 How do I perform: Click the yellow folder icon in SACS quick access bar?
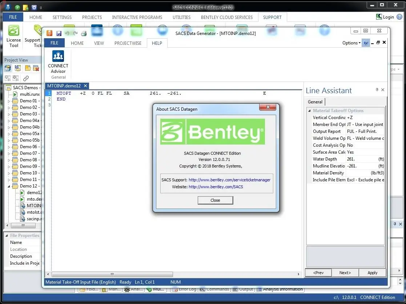pos(25,7)
